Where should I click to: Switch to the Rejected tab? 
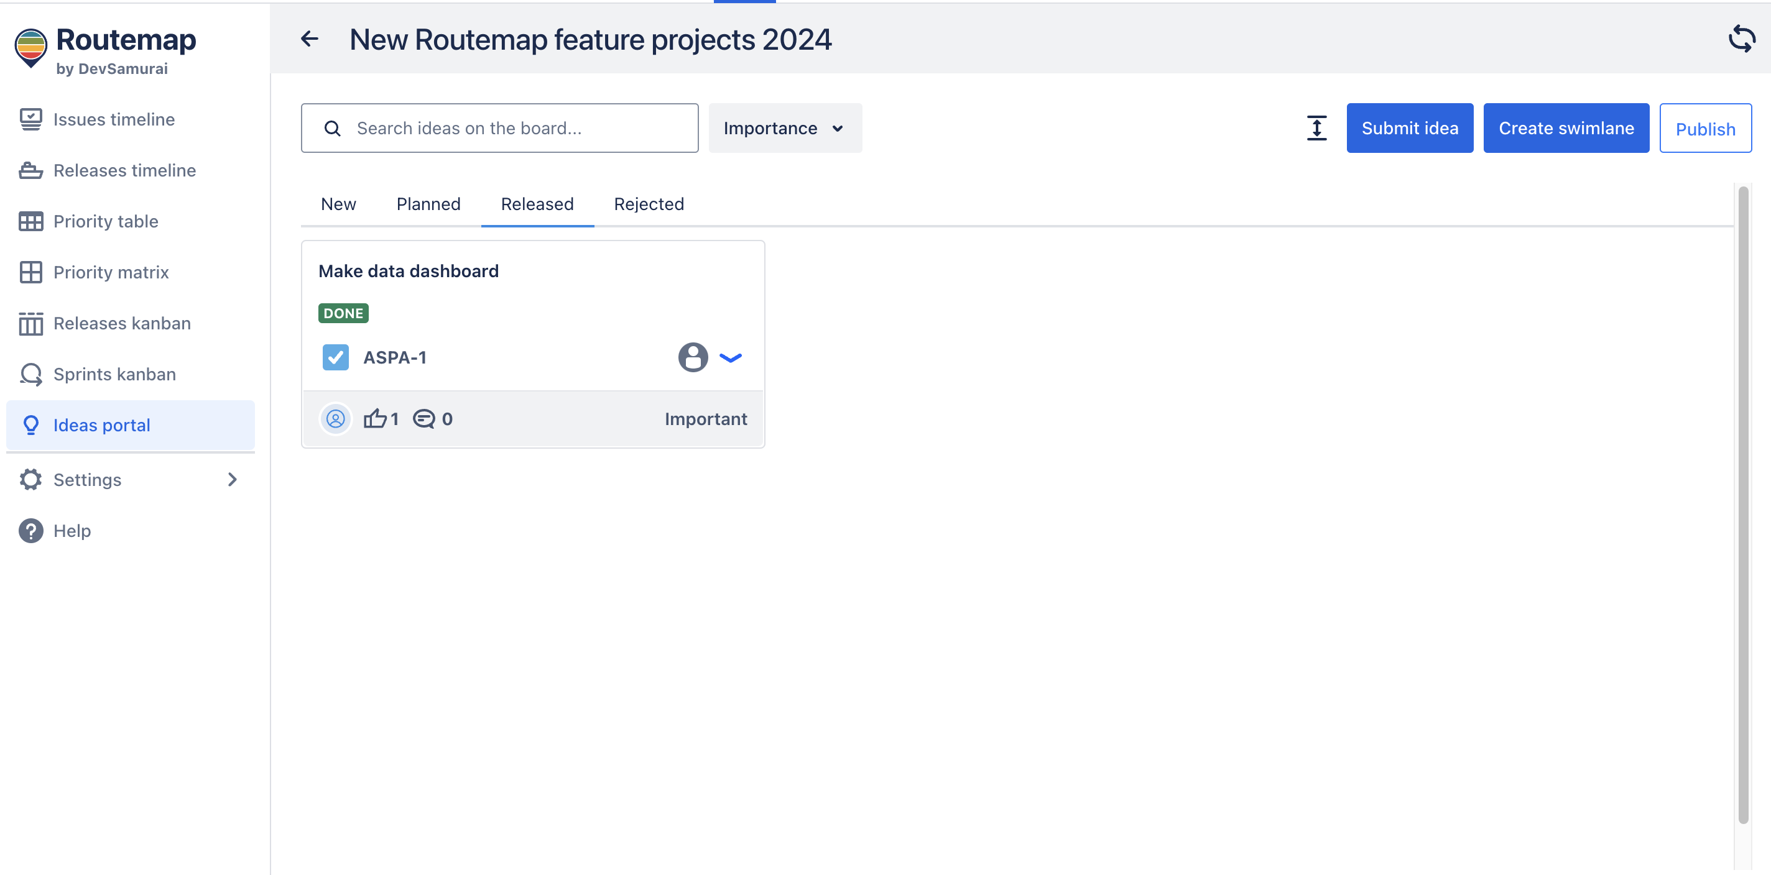point(649,204)
